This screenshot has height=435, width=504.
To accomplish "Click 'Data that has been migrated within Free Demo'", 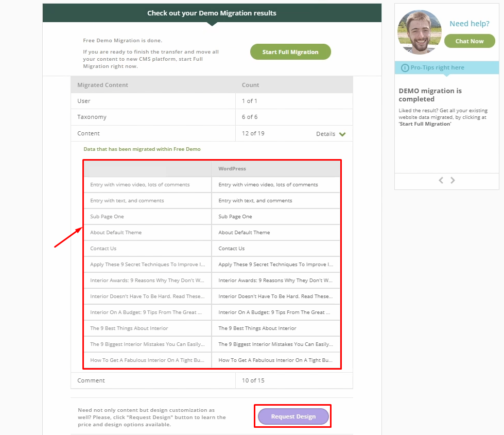I will pyautogui.click(x=142, y=149).
